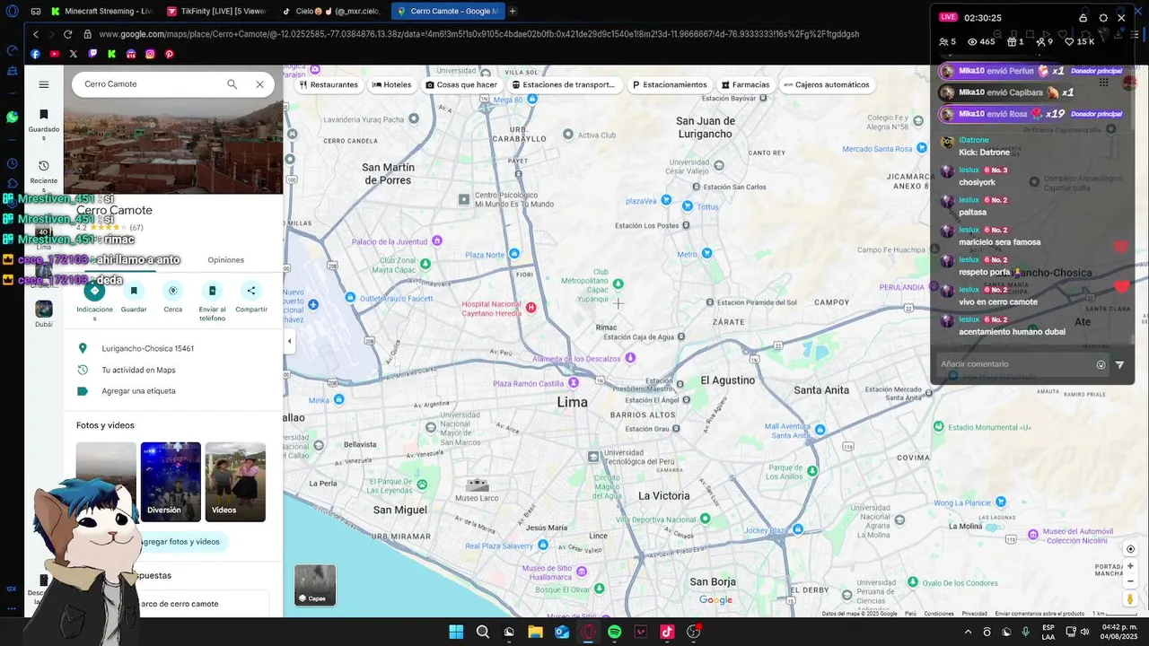
Task: Toggle the lock icon on LIVE overlay
Action: coord(1083,17)
